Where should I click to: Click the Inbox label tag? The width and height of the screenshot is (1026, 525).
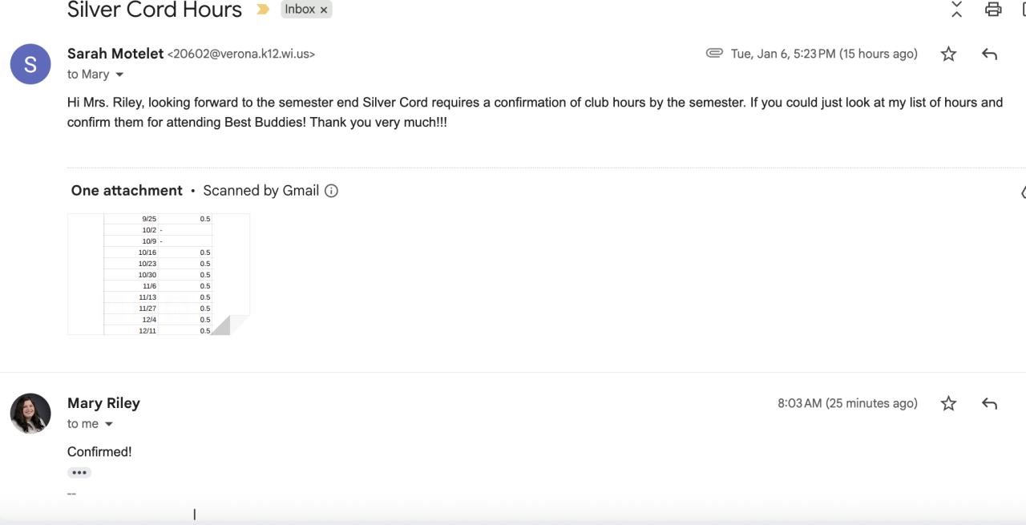click(x=300, y=10)
